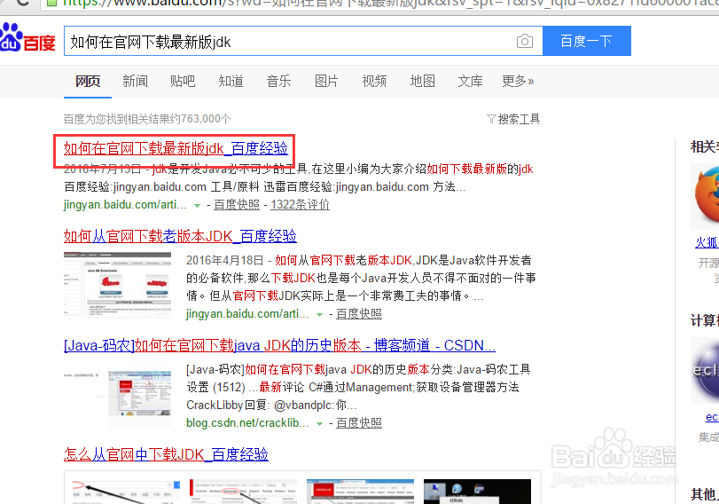Select the 网页 tab

click(88, 82)
